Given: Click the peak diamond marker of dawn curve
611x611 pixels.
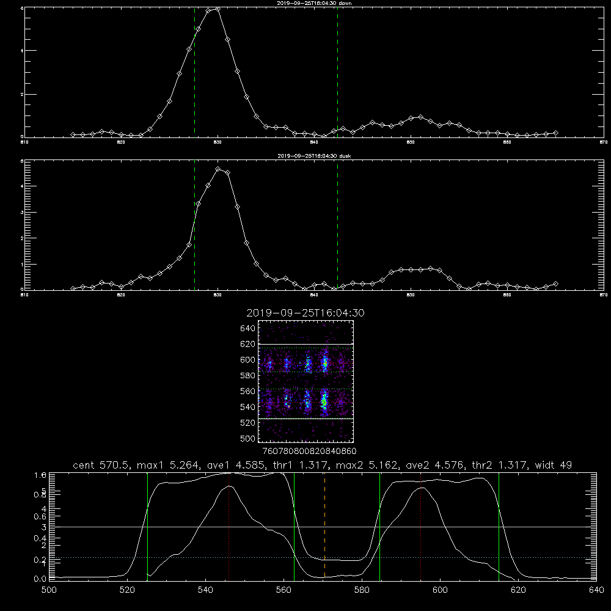Looking at the screenshot, I should tap(218, 9).
